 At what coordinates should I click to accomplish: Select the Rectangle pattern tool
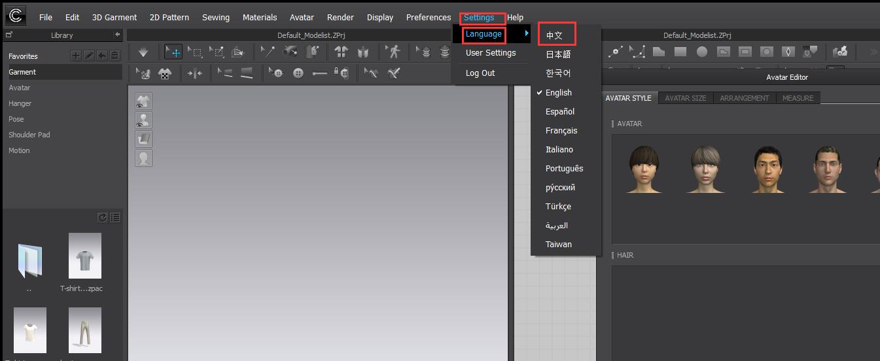click(680, 52)
